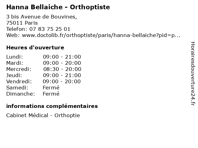Click Mardi hours 09:00 - 20:00
This screenshot has width=198, height=148.
(62, 63)
